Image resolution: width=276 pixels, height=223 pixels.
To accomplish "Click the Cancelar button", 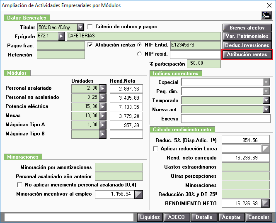I will pyautogui.click(x=259, y=217).
